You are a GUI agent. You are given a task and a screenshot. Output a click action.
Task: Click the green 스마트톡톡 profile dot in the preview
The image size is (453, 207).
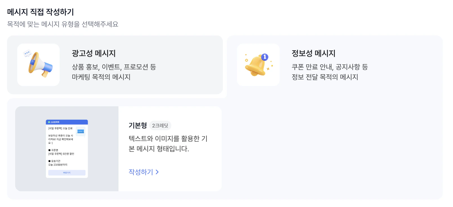pos(49,122)
